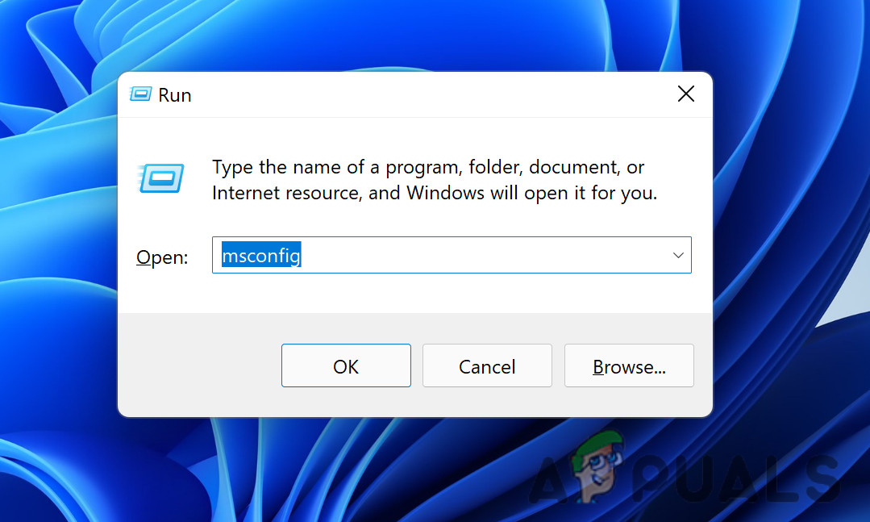Click the 'Run' title text

click(x=175, y=95)
